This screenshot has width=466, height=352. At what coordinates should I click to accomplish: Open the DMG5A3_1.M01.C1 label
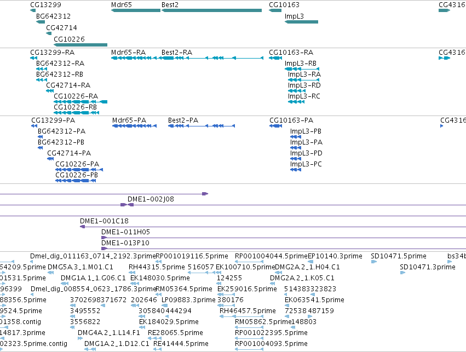point(80,267)
